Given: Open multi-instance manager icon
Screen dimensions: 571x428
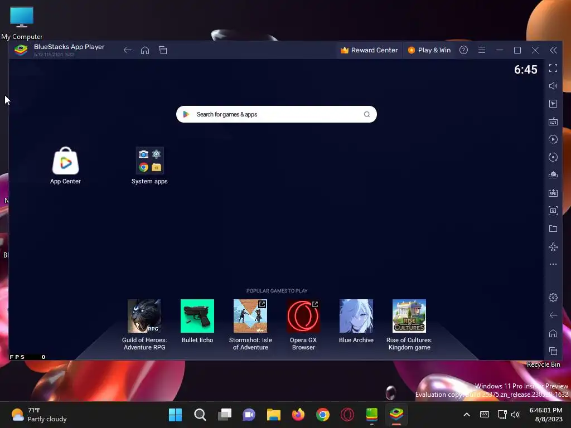Looking at the screenshot, I should (553, 175).
